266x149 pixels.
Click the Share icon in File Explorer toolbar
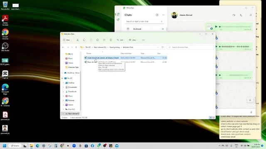(x=104, y=40)
